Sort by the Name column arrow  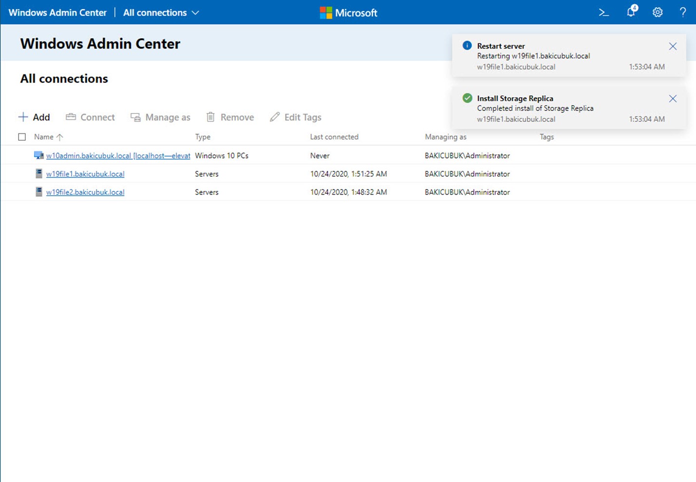click(x=59, y=137)
